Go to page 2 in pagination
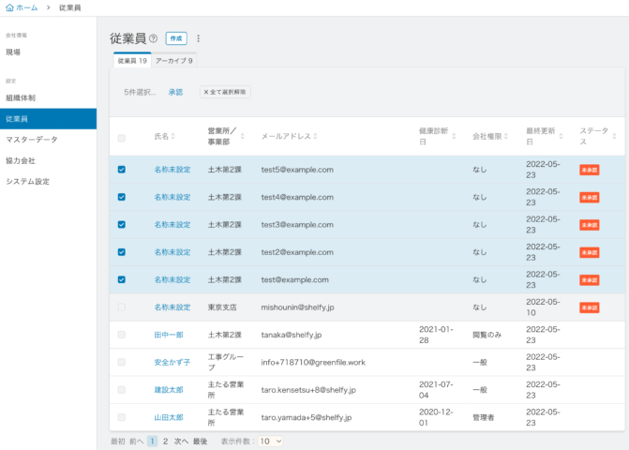This screenshot has height=450, width=629. click(x=166, y=441)
